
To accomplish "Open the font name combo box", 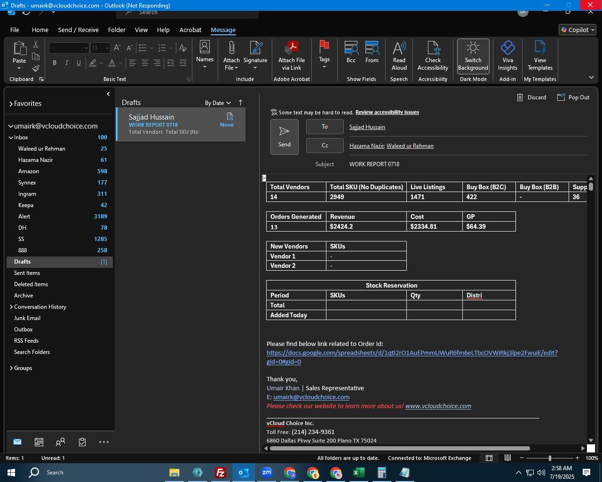I will click(69, 48).
